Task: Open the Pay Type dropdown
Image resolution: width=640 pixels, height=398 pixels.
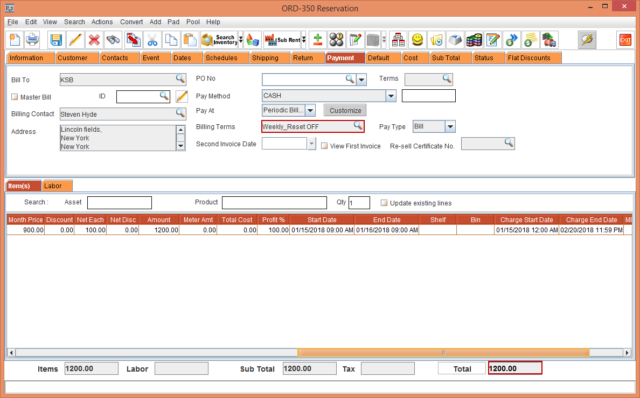Action: [450, 127]
